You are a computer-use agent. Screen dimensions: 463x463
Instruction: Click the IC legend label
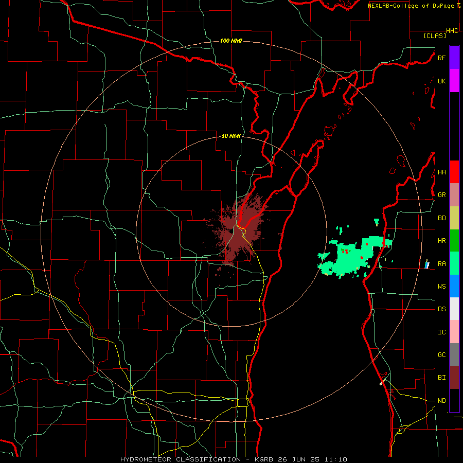[441, 332]
